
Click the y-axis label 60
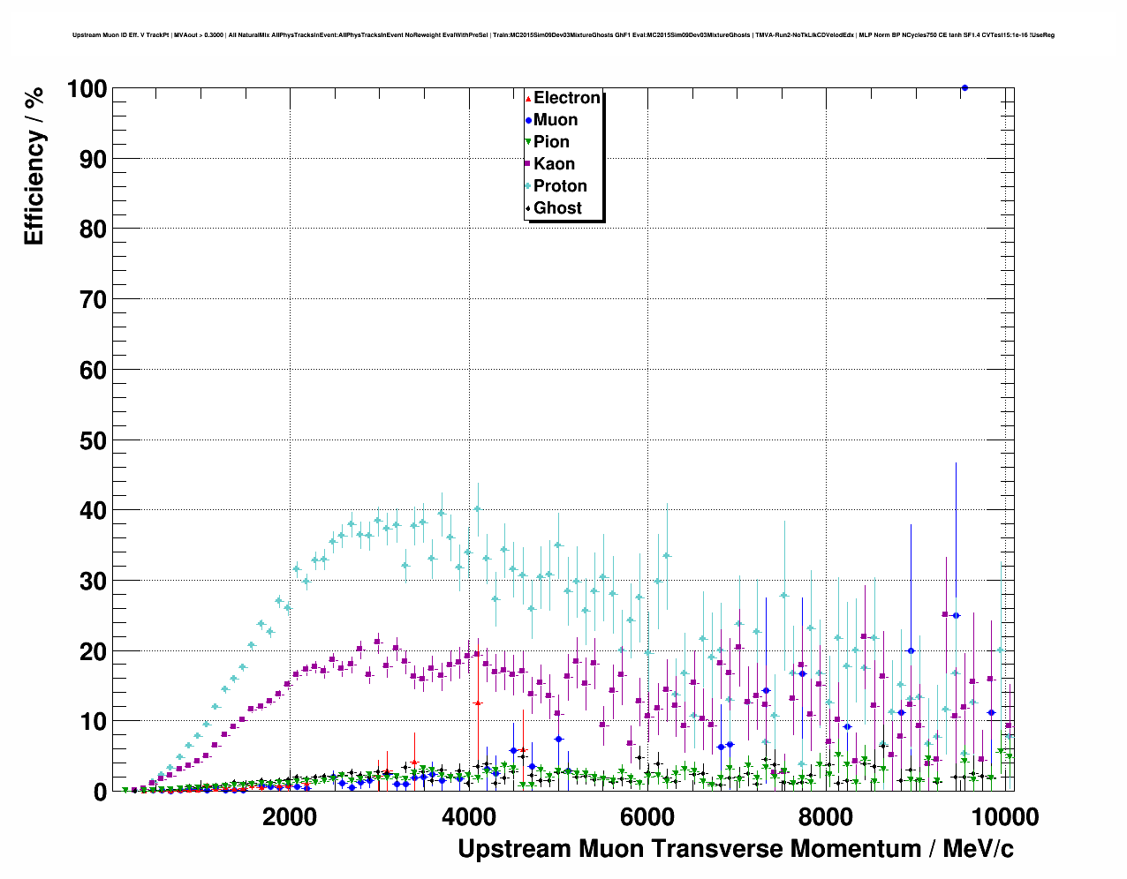(x=93, y=370)
